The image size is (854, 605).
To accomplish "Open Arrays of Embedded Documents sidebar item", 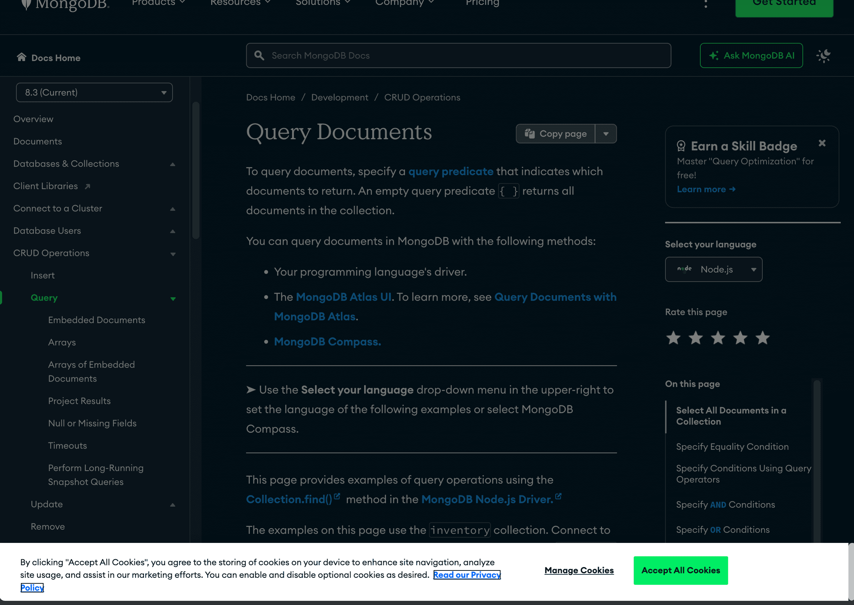I will [x=91, y=372].
